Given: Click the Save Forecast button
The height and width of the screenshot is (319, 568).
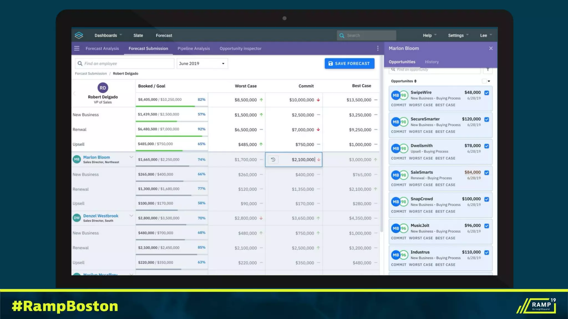Looking at the screenshot, I should [x=349, y=63].
